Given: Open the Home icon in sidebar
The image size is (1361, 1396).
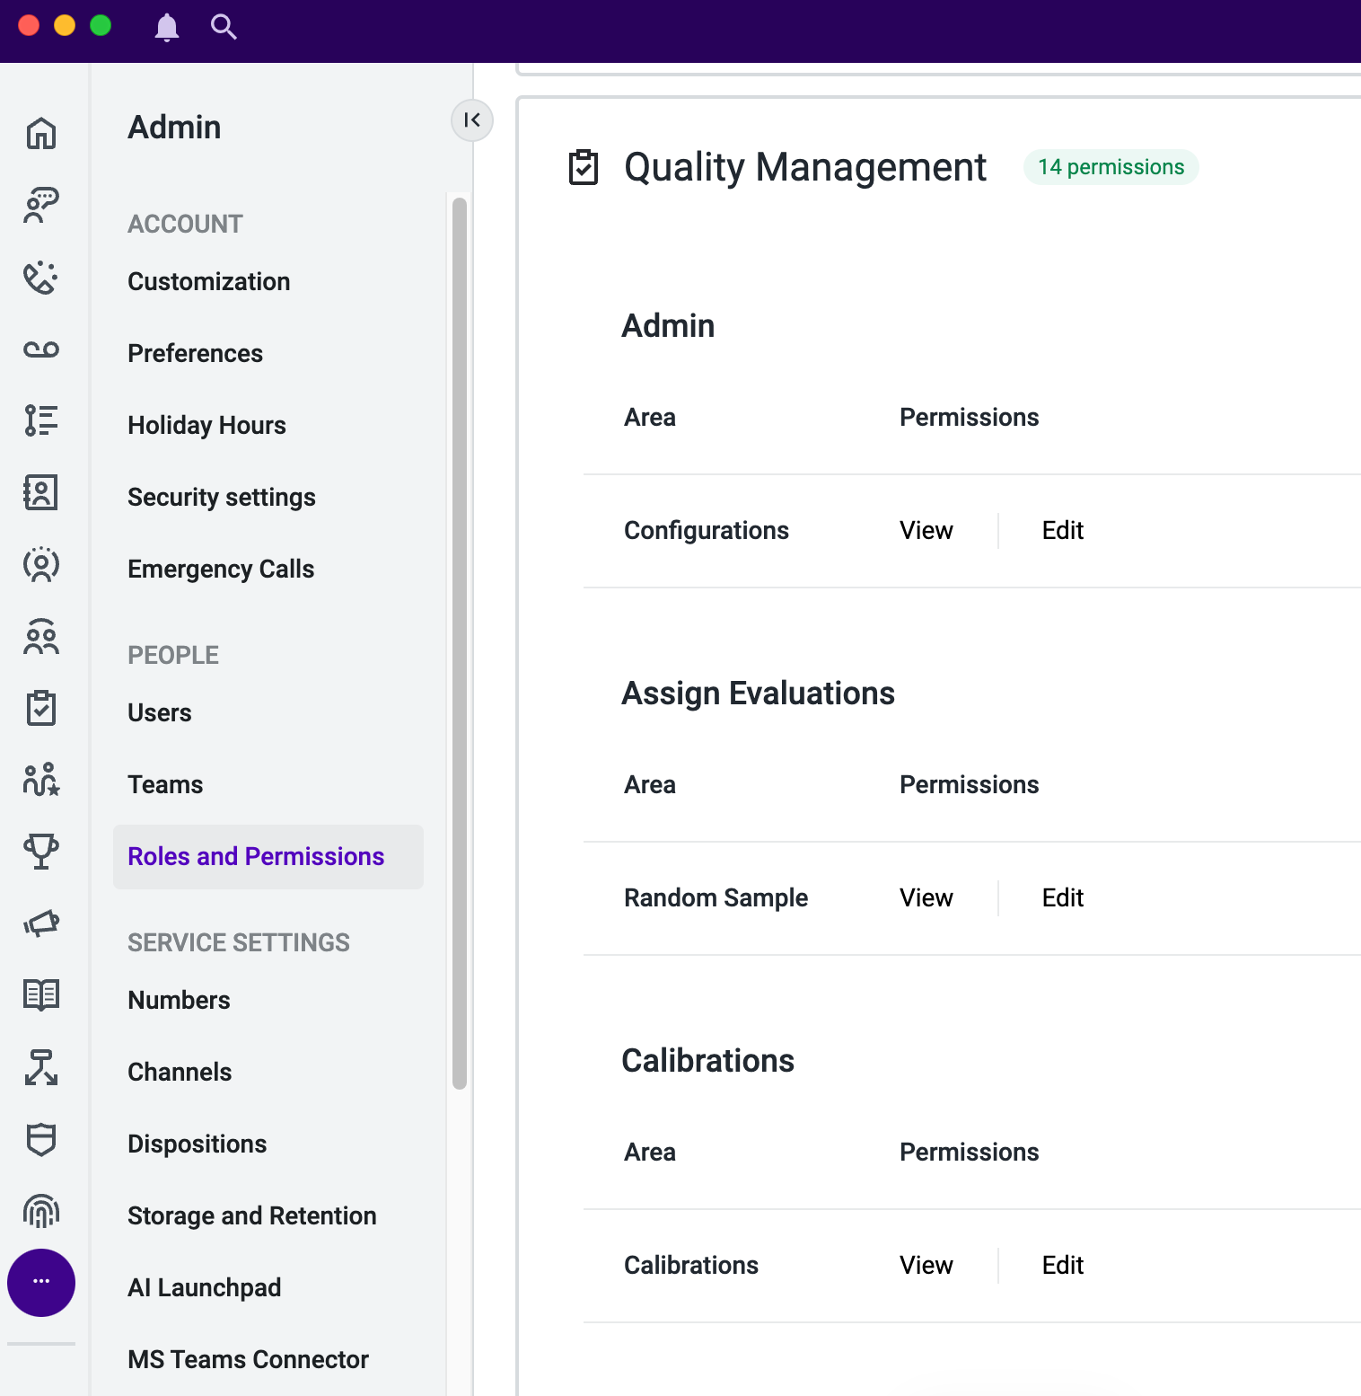Looking at the screenshot, I should pos(41,133).
